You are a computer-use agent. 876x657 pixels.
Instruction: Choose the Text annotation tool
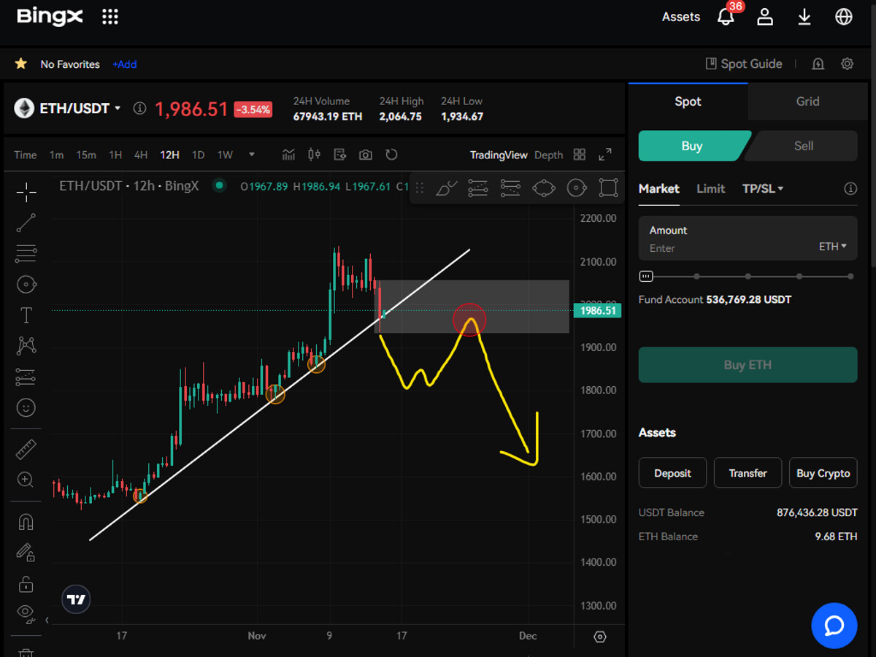pos(26,315)
